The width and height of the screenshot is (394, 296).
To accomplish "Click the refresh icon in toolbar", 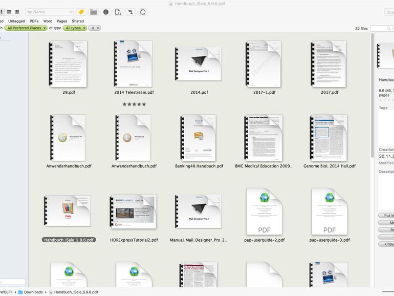I will pyautogui.click(x=143, y=12).
